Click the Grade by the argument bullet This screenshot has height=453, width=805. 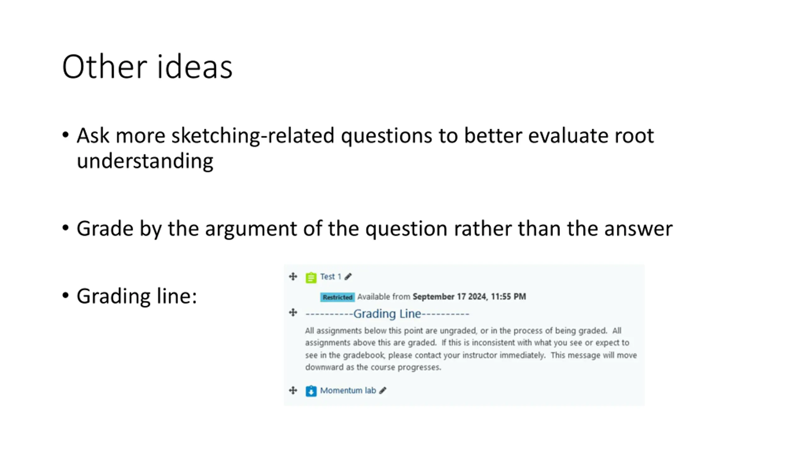click(x=375, y=228)
